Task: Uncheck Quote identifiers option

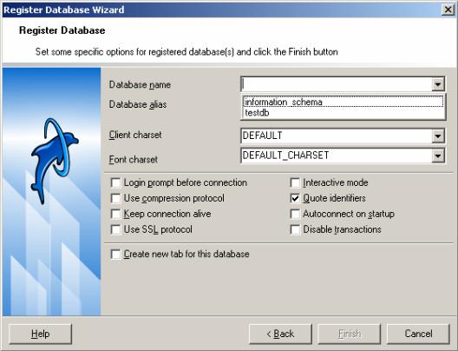Action: pos(295,198)
